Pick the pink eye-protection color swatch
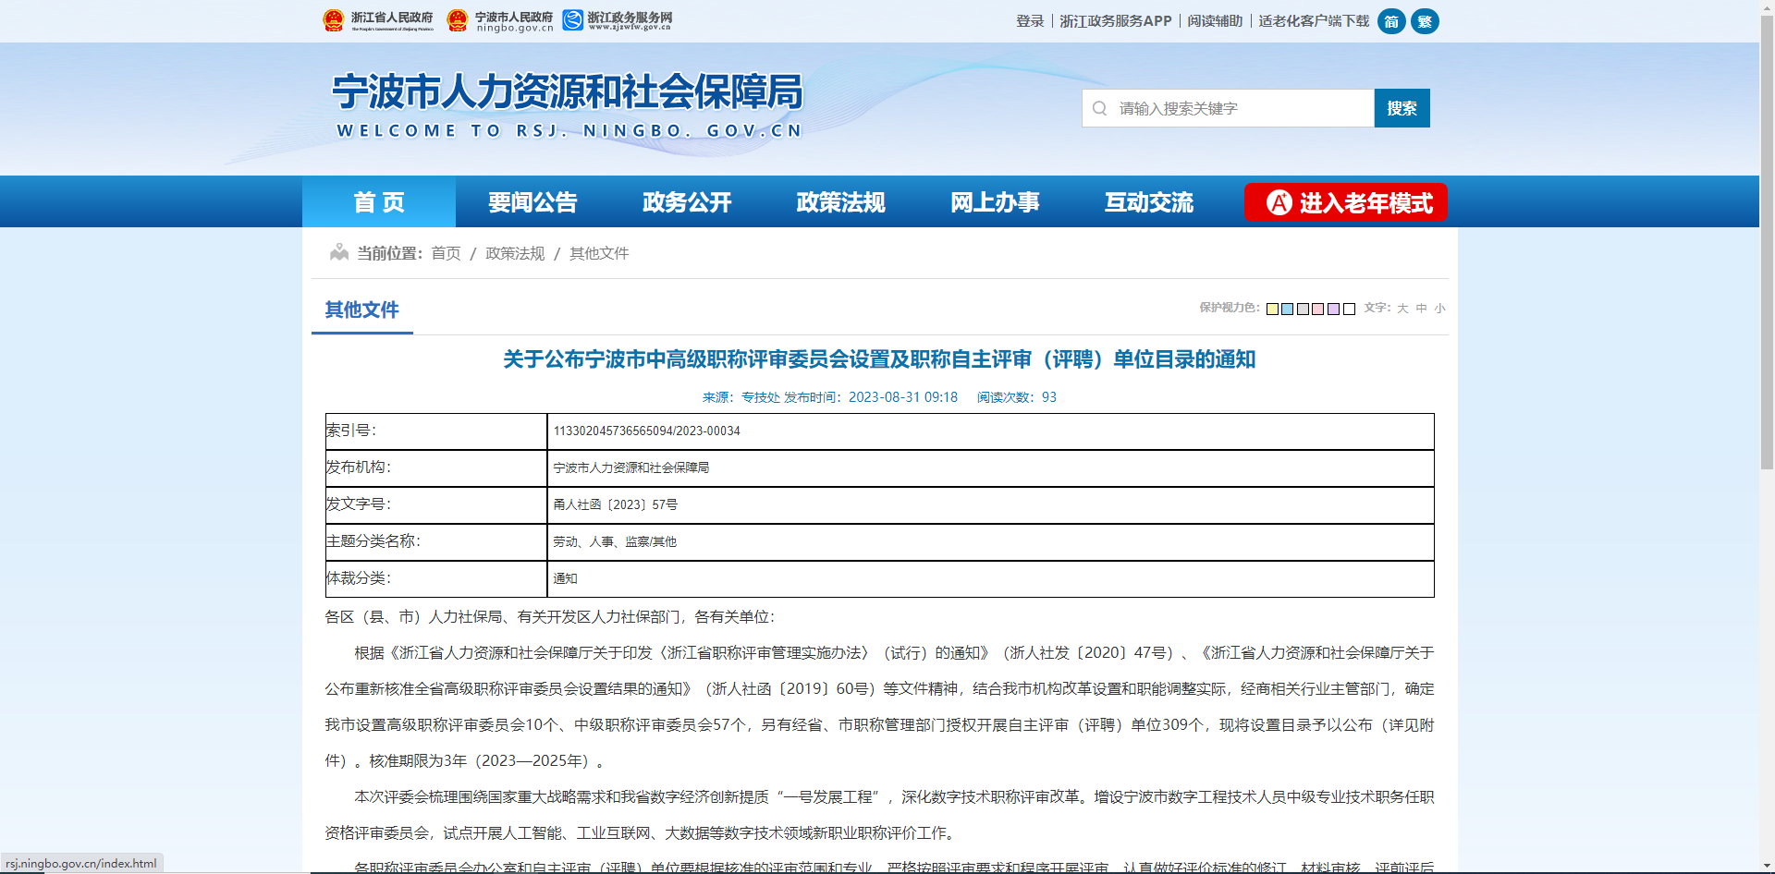Image resolution: width=1775 pixels, height=874 pixels. tap(1318, 309)
